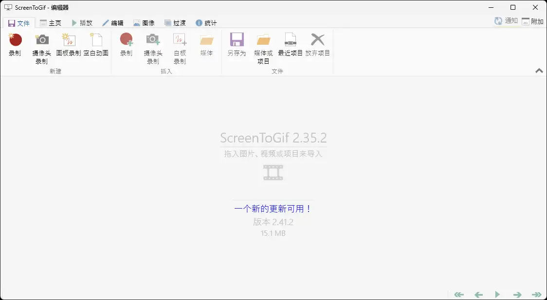This screenshot has height=300, width=547.
Task: Collapse the ribbon with the chevron arrow
Action: pyautogui.click(x=539, y=71)
